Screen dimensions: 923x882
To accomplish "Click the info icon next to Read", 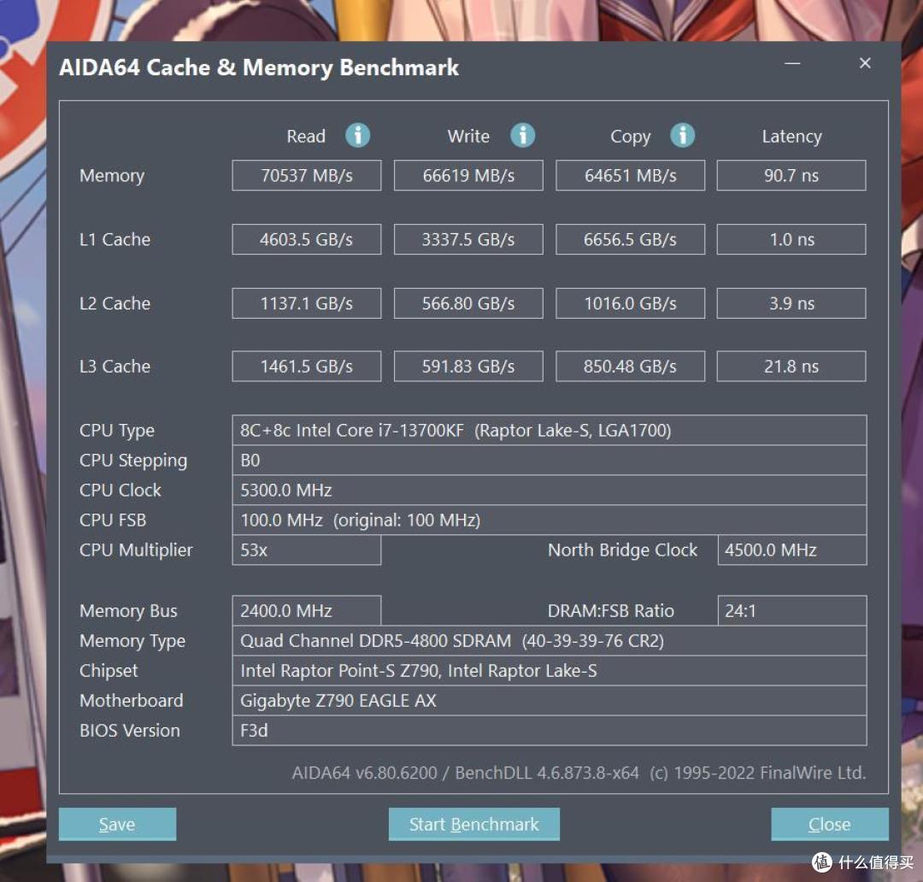I will pyautogui.click(x=357, y=135).
